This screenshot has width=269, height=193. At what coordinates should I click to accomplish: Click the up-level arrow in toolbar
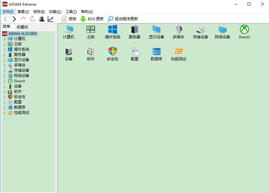pyautogui.click(x=23, y=18)
